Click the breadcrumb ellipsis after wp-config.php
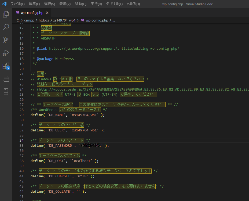Image resolution: width=249 pixels, height=201 pixels. 113,20
